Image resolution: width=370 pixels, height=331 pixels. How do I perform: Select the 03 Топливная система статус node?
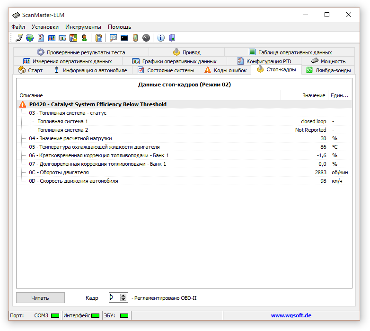[67, 113]
